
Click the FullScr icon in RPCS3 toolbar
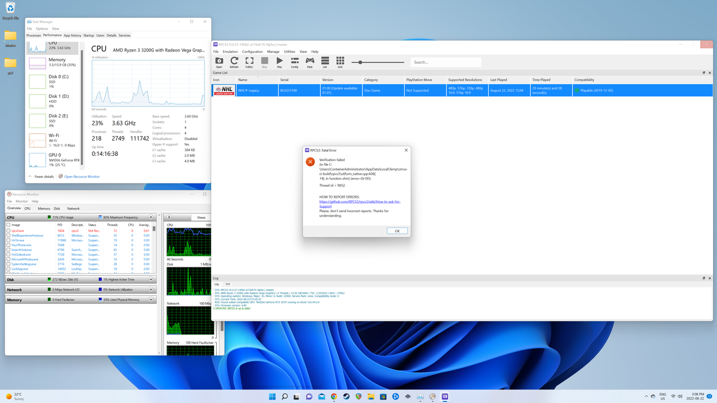pos(249,61)
